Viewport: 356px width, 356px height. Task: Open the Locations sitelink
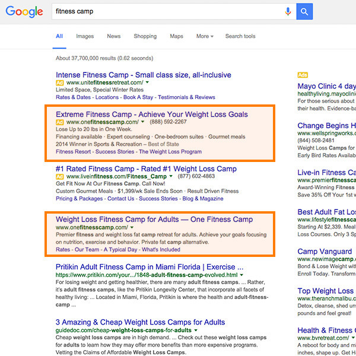pyautogui.click(x=107, y=97)
